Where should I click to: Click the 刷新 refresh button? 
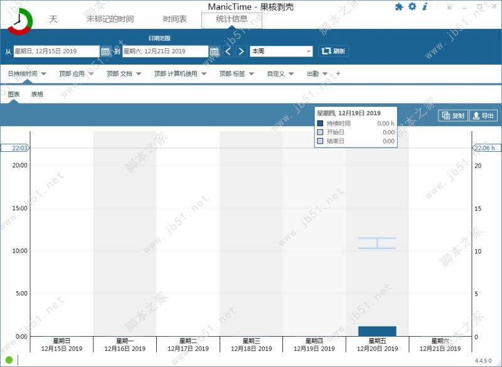(333, 51)
